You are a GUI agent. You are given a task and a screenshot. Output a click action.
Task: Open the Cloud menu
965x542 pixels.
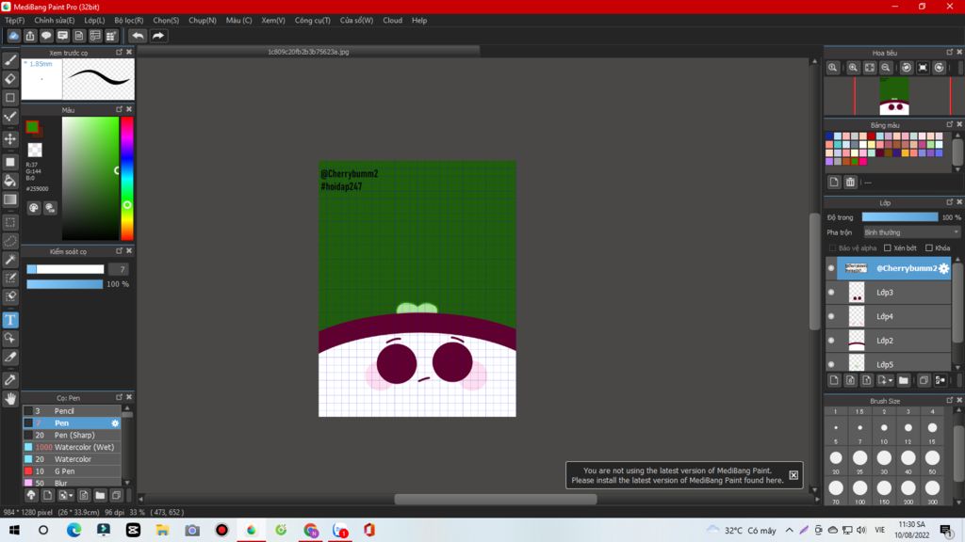click(x=393, y=21)
